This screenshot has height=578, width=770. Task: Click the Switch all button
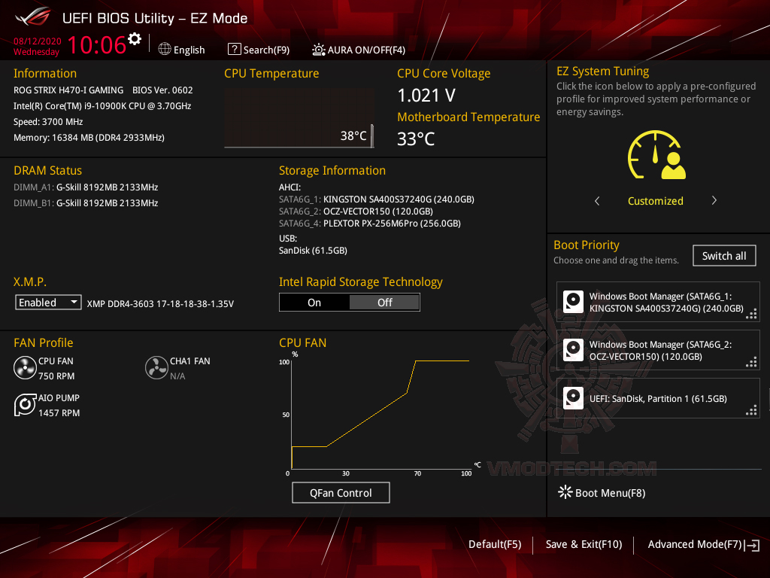pyautogui.click(x=724, y=256)
